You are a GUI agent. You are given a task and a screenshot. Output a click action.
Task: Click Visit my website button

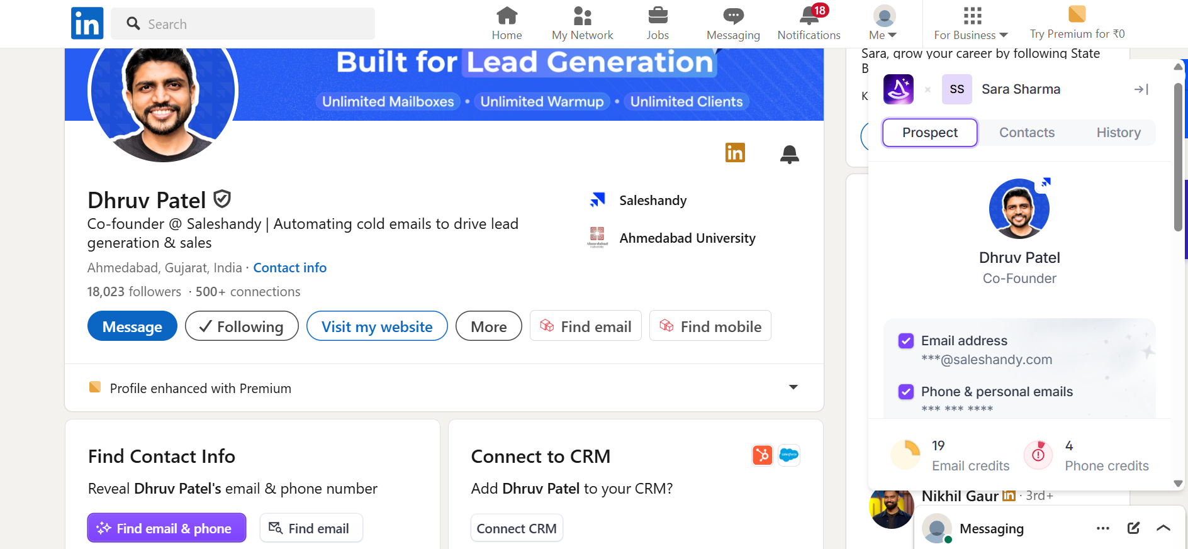(377, 326)
